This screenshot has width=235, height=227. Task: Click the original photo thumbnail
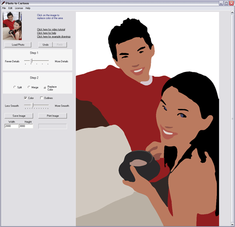pyautogui.click(x=12, y=26)
